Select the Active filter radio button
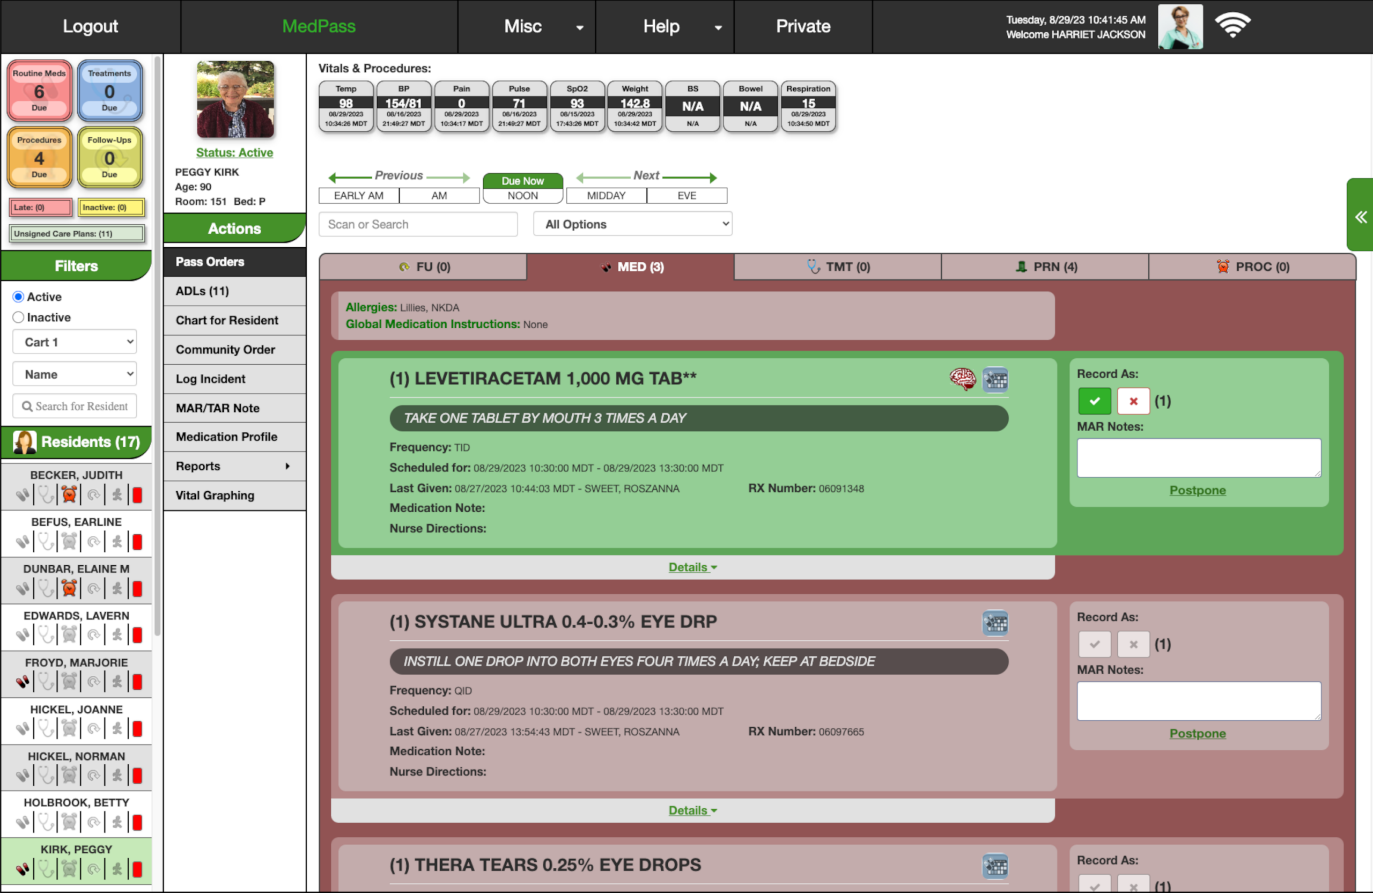Viewport: 1373px width, 893px height. point(18,297)
